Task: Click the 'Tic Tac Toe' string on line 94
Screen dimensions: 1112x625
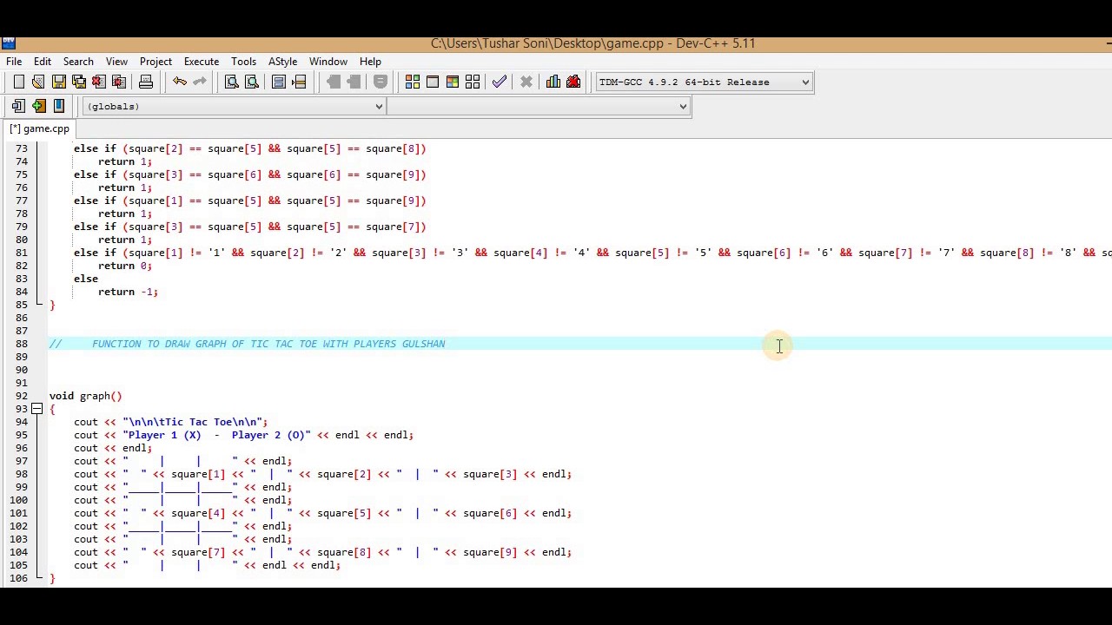Action: [194, 422]
